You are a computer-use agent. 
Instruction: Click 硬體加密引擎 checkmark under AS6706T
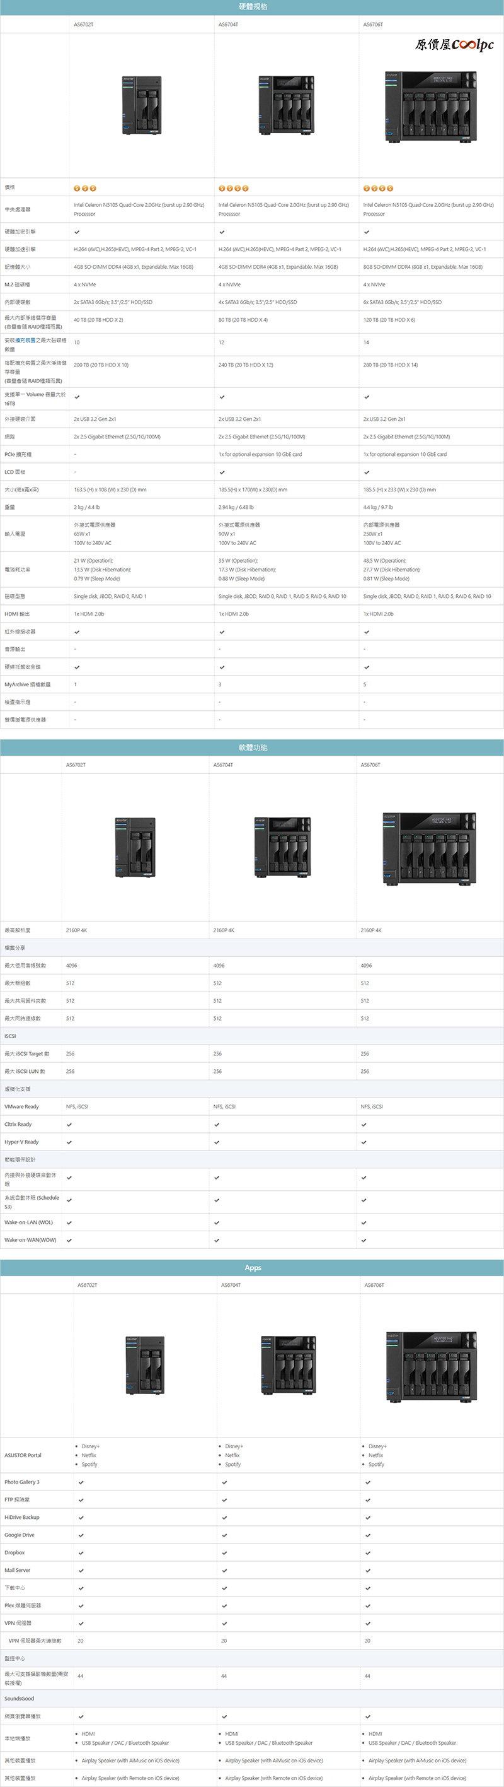click(x=367, y=231)
